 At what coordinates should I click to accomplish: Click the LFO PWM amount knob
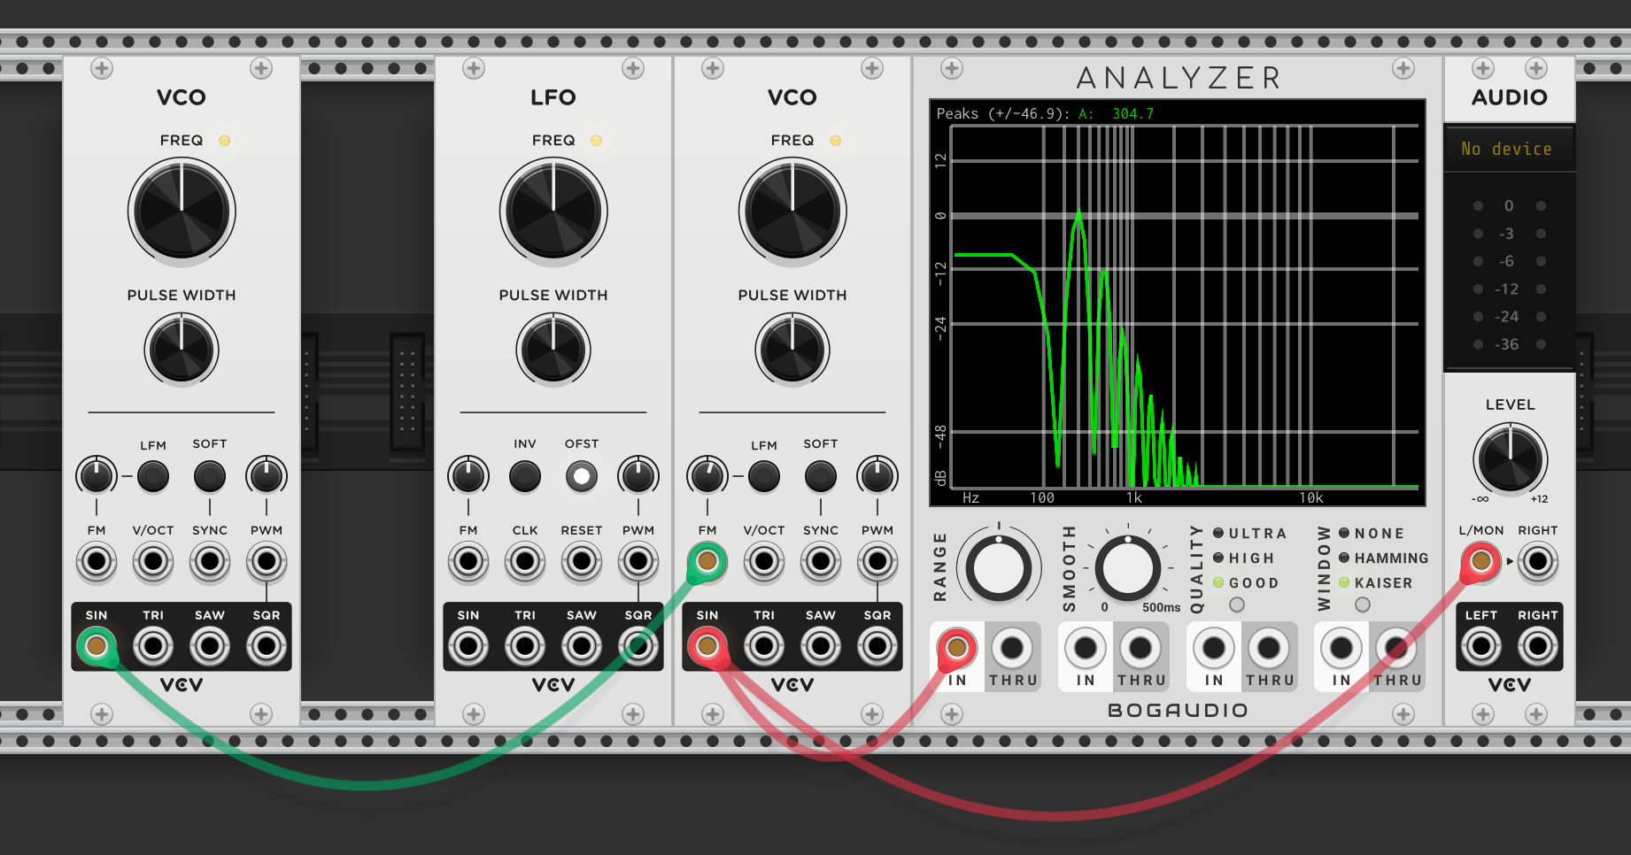coord(638,476)
